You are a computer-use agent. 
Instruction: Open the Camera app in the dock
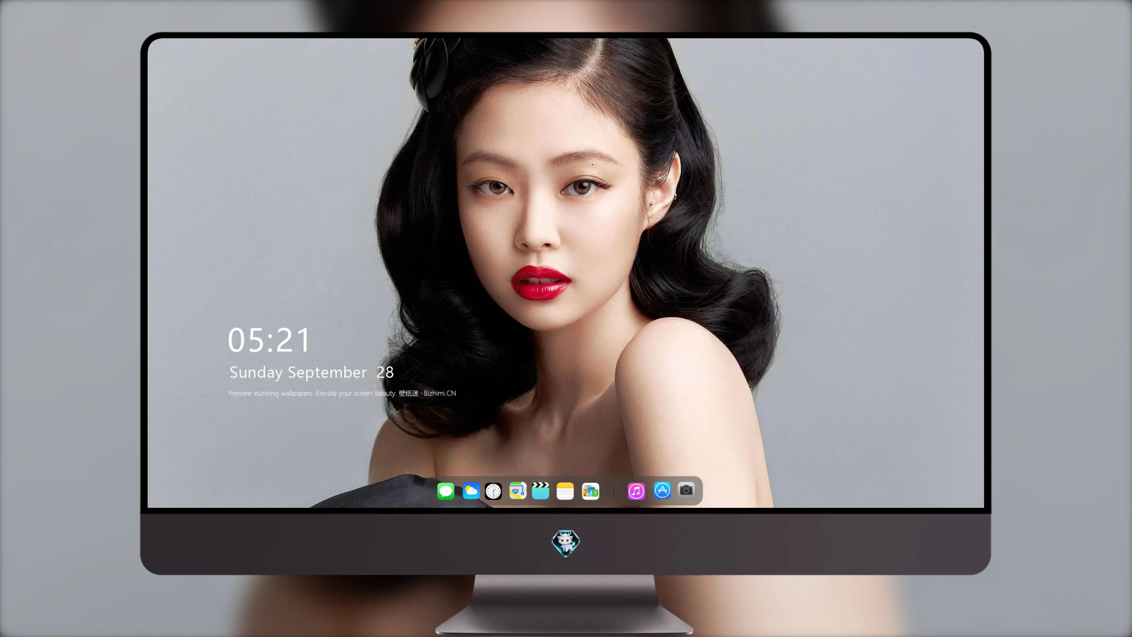point(686,490)
